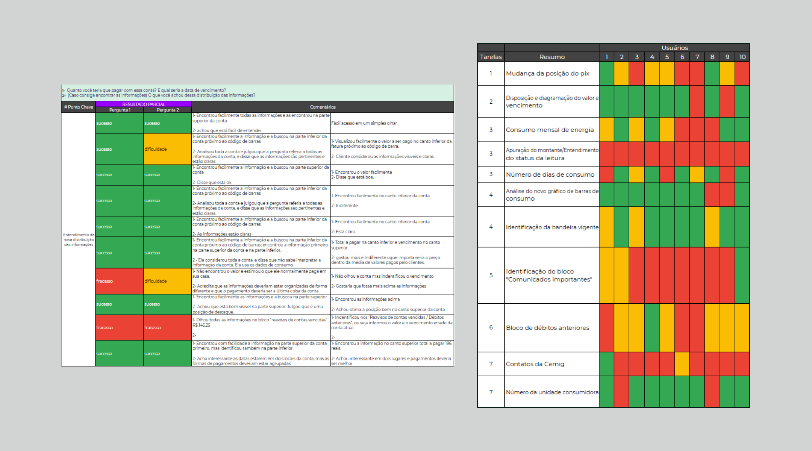Select the Identificação da bandeira vigente label
The height and width of the screenshot is (451, 812).
click(551, 227)
